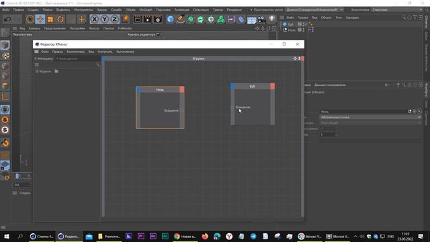Viewport: 430px width, 242px height.
Task: Click the green subdivision generator icon
Action: (191, 19)
